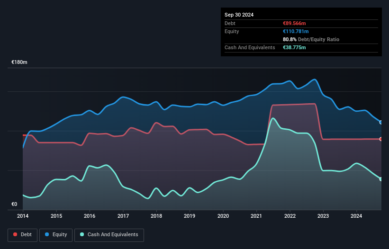
Task: Click the €110.781m equity value
Action: (x=296, y=31)
